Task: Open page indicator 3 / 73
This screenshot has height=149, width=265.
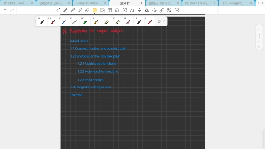Action: [x=259, y=38]
